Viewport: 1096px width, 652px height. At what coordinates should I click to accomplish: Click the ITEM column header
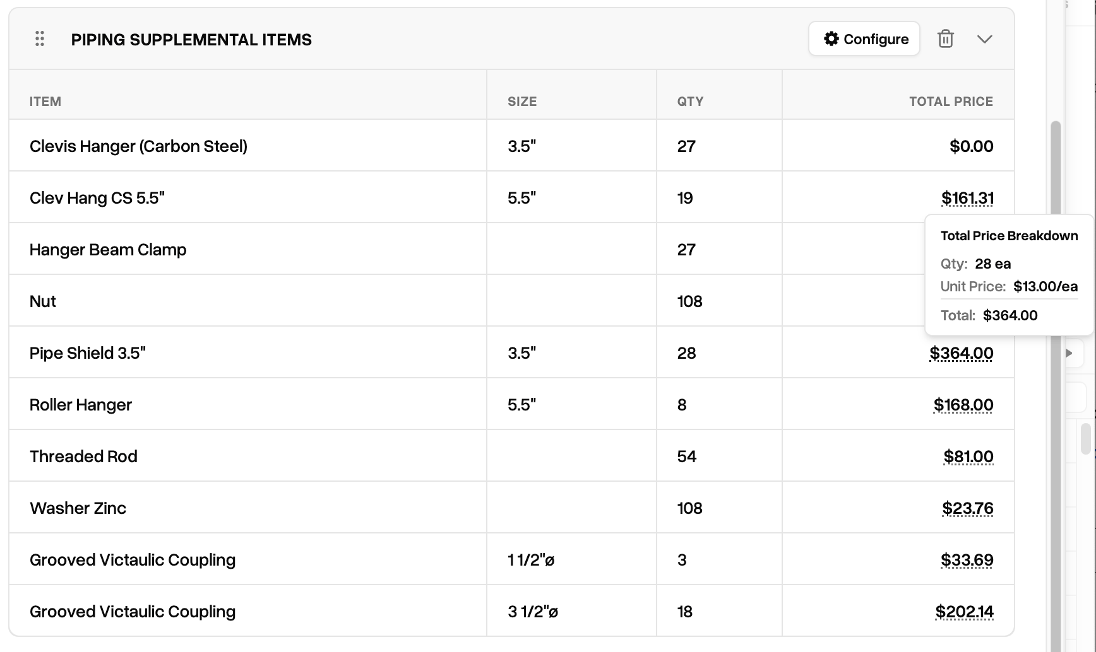[45, 102]
